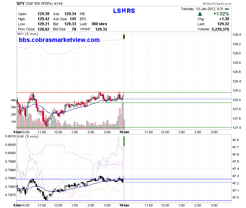Click the 10Jan date marker under RSP chart

[x=124, y=205]
